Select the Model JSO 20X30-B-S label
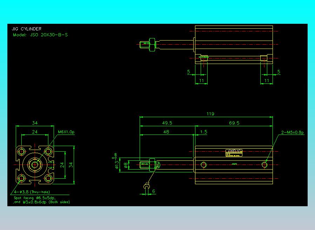Image resolution: width=315 pixels, height=230 pixels. click(x=40, y=35)
